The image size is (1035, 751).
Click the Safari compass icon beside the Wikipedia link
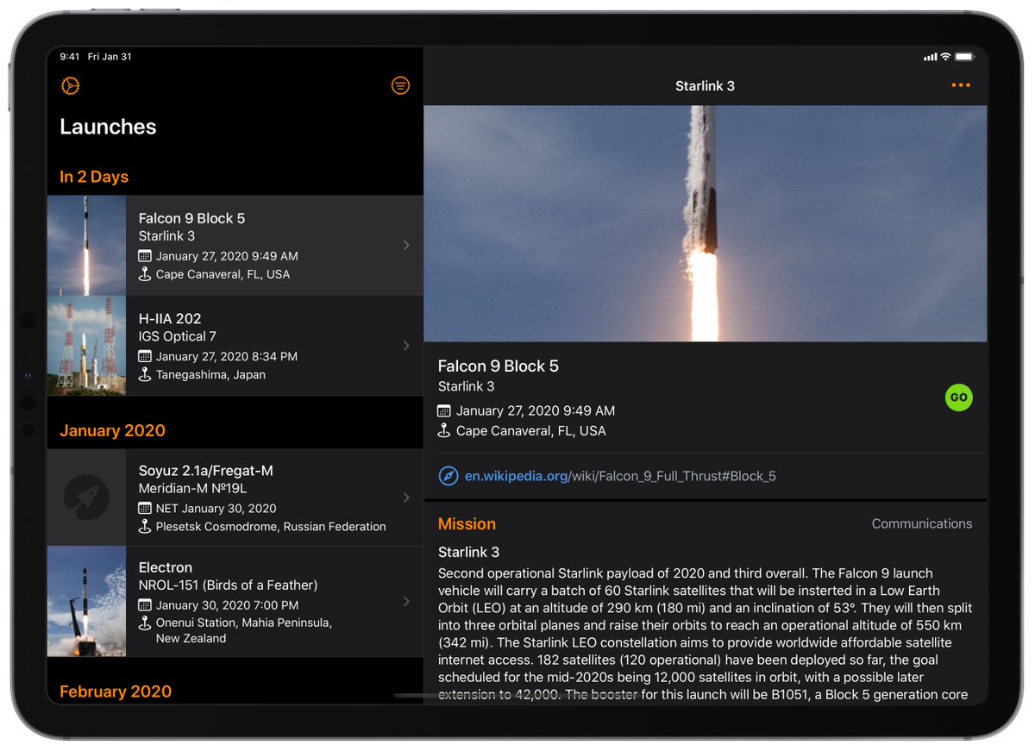click(448, 476)
